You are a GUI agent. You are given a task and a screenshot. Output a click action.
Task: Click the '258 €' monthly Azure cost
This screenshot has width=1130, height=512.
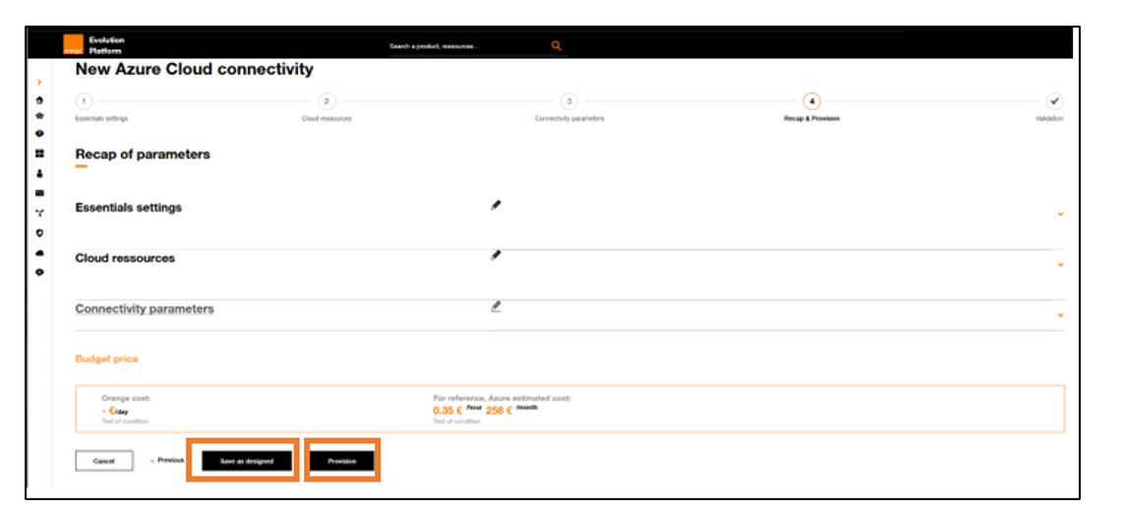click(x=499, y=411)
